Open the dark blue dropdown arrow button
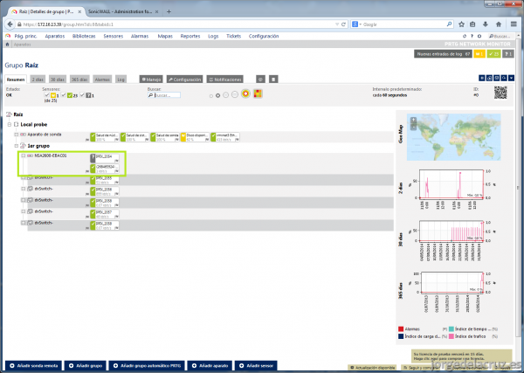 point(511,78)
